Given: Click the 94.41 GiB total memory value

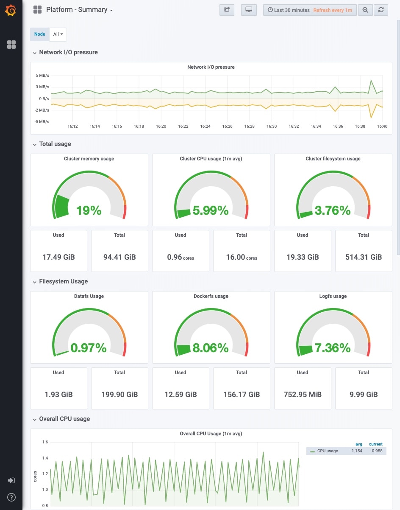Looking at the screenshot, I should click(119, 257).
